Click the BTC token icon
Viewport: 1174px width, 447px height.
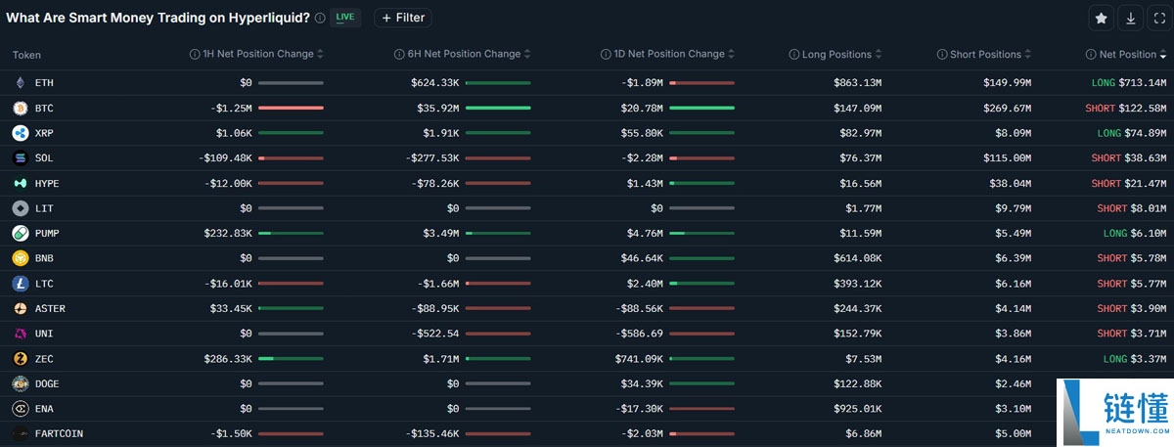20,108
